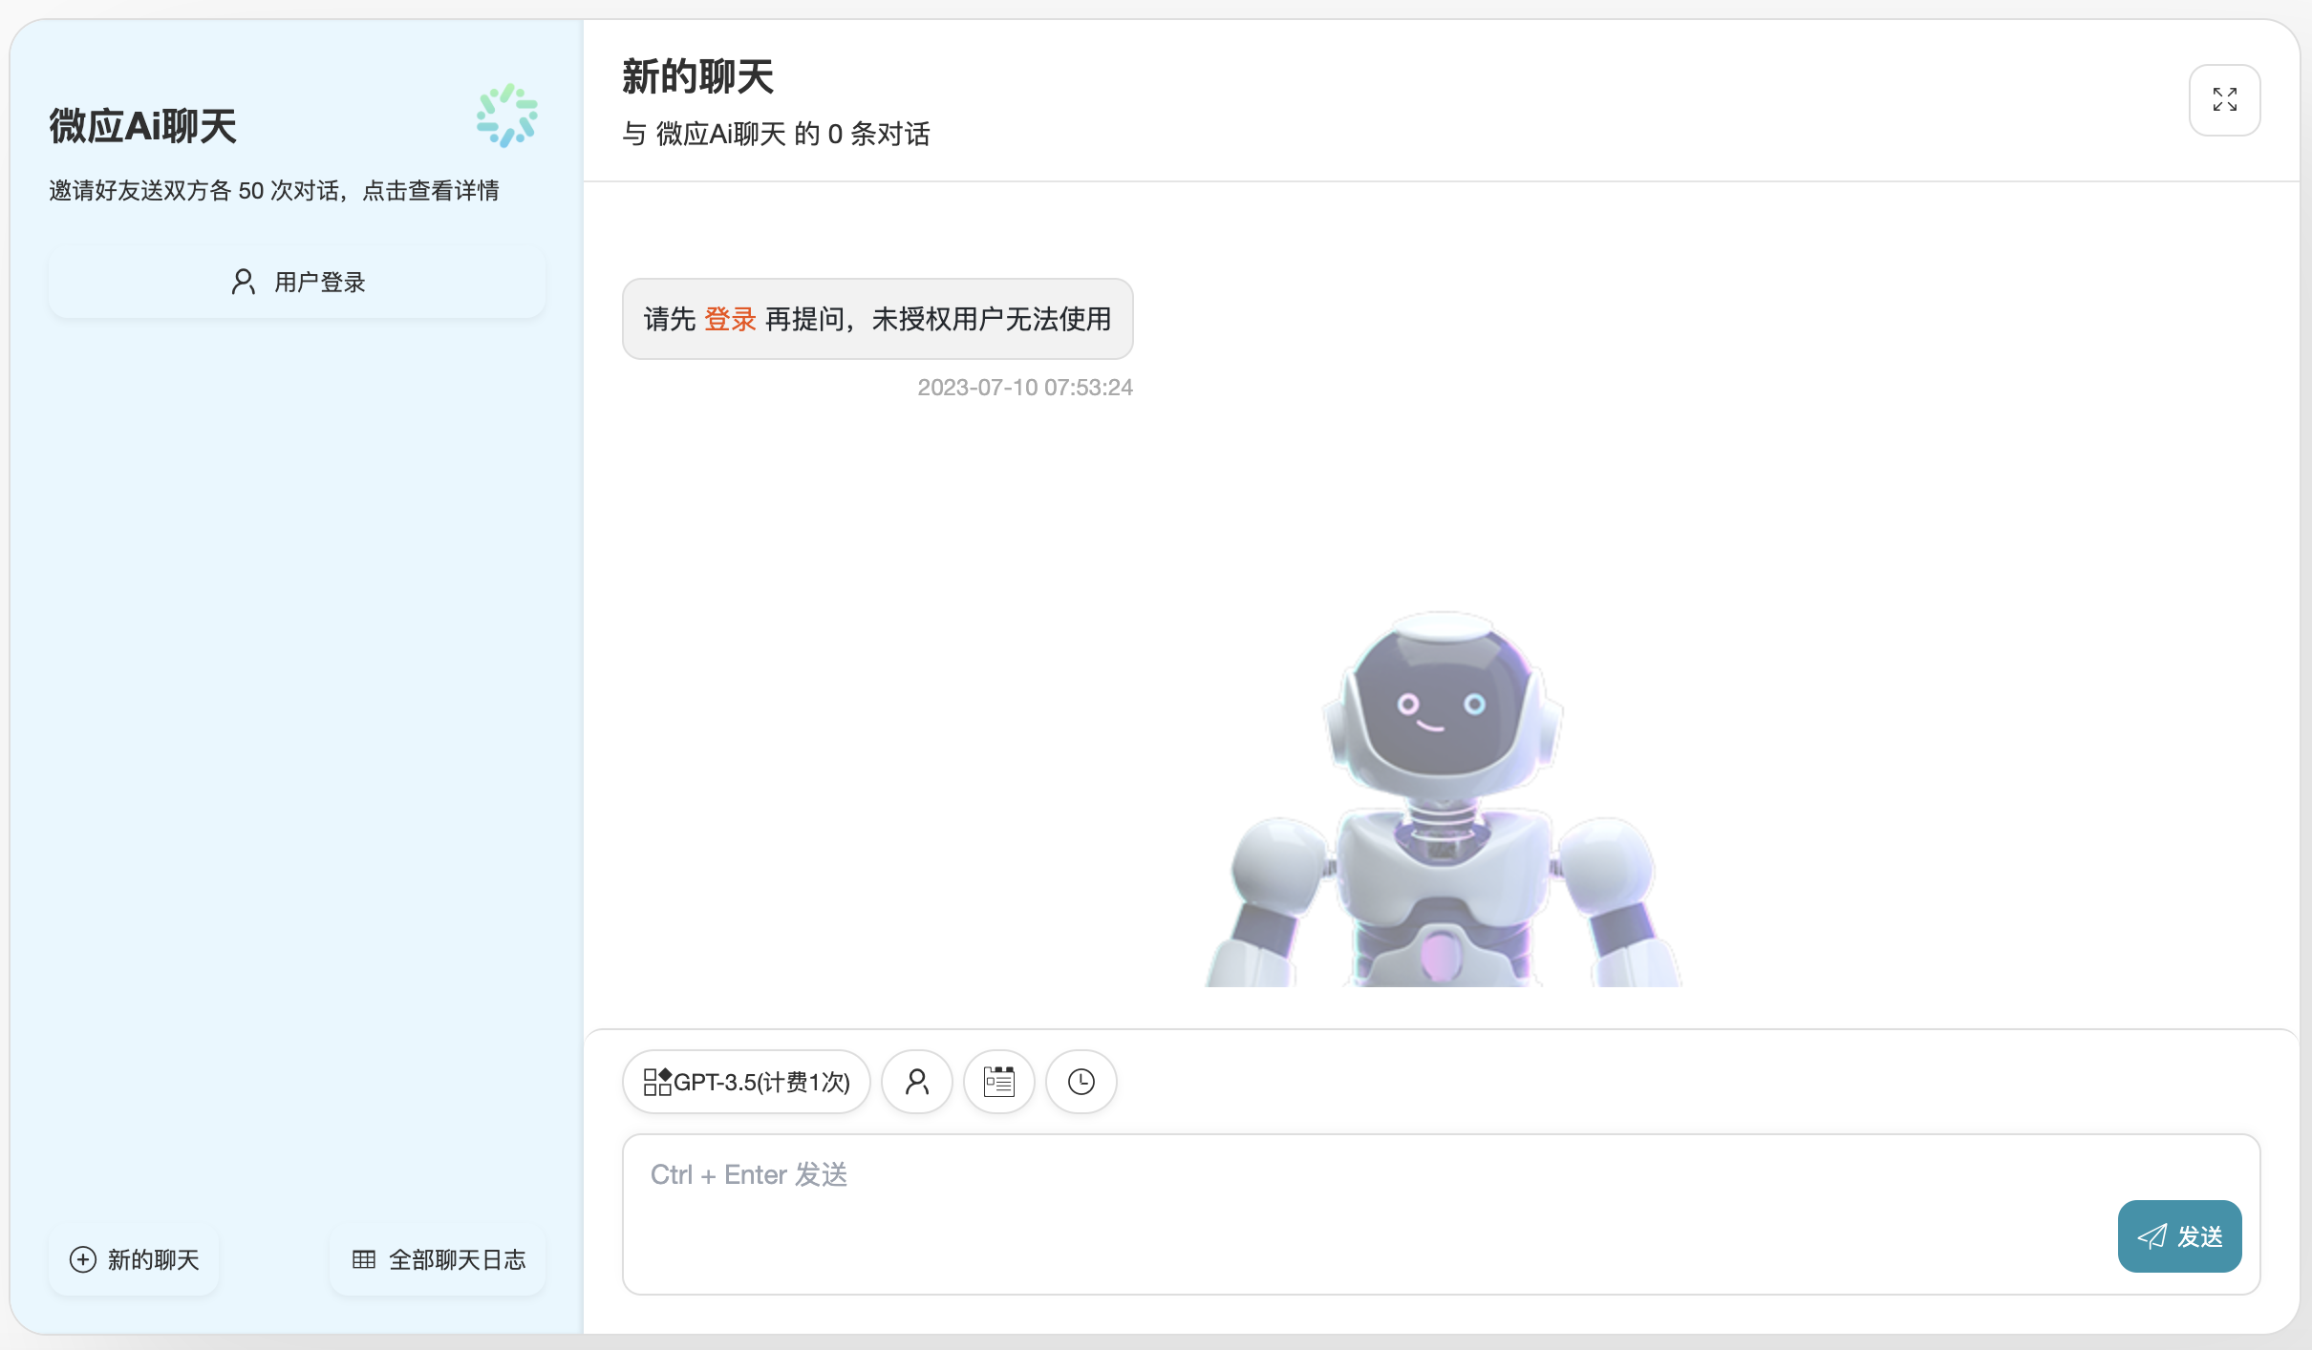Click the fullscreen expand icon top right
This screenshot has height=1350, width=2312.
pyautogui.click(x=2225, y=99)
